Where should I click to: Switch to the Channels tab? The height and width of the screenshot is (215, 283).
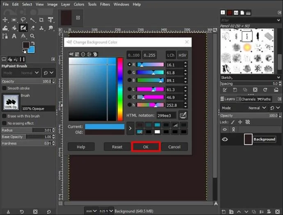[246, 99]
